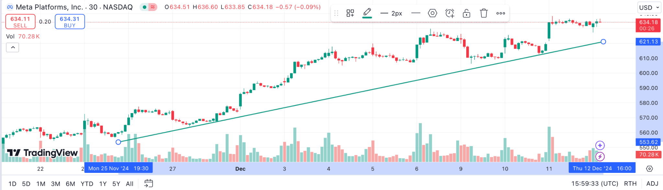The width and height of the screenshot is (663, 190).
Task: Delete the drawing with the trash icon
Action: (484, 13)
